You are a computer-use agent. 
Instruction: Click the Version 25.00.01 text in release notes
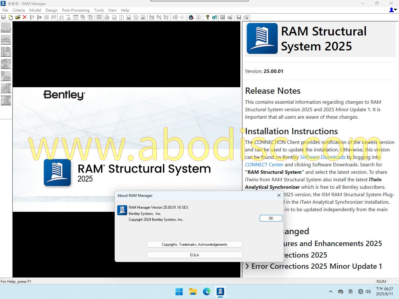pyautogui.click(x=264, y=71)
